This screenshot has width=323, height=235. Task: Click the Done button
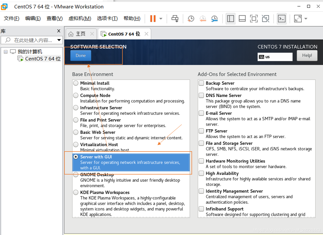coord(81,56)
